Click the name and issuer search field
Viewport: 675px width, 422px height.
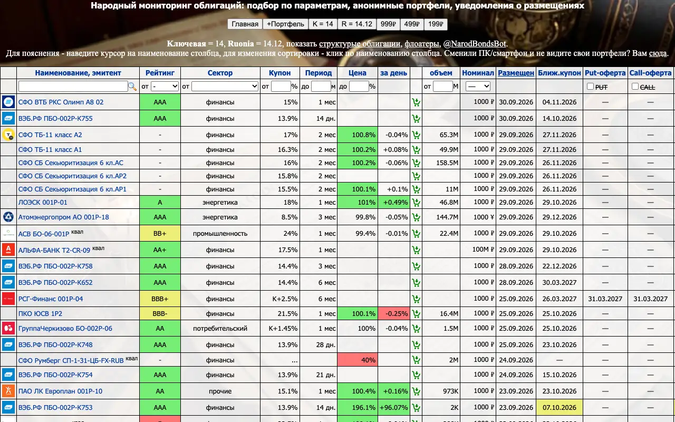click(73, 86)
